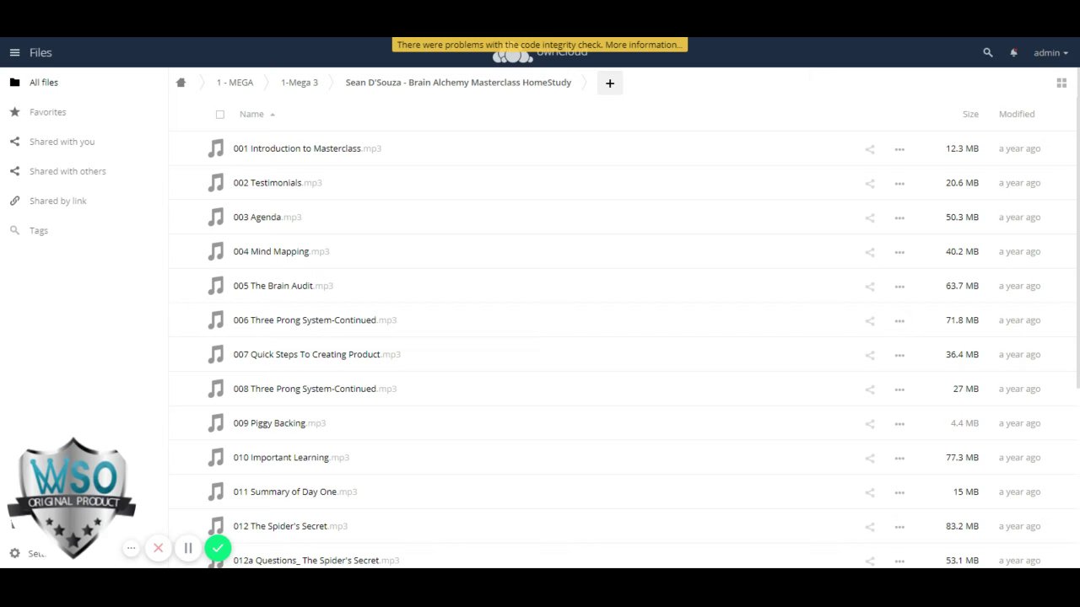Open 011 Summary of Day One.mp3
Screen dimensions: 1080x607
295,492
